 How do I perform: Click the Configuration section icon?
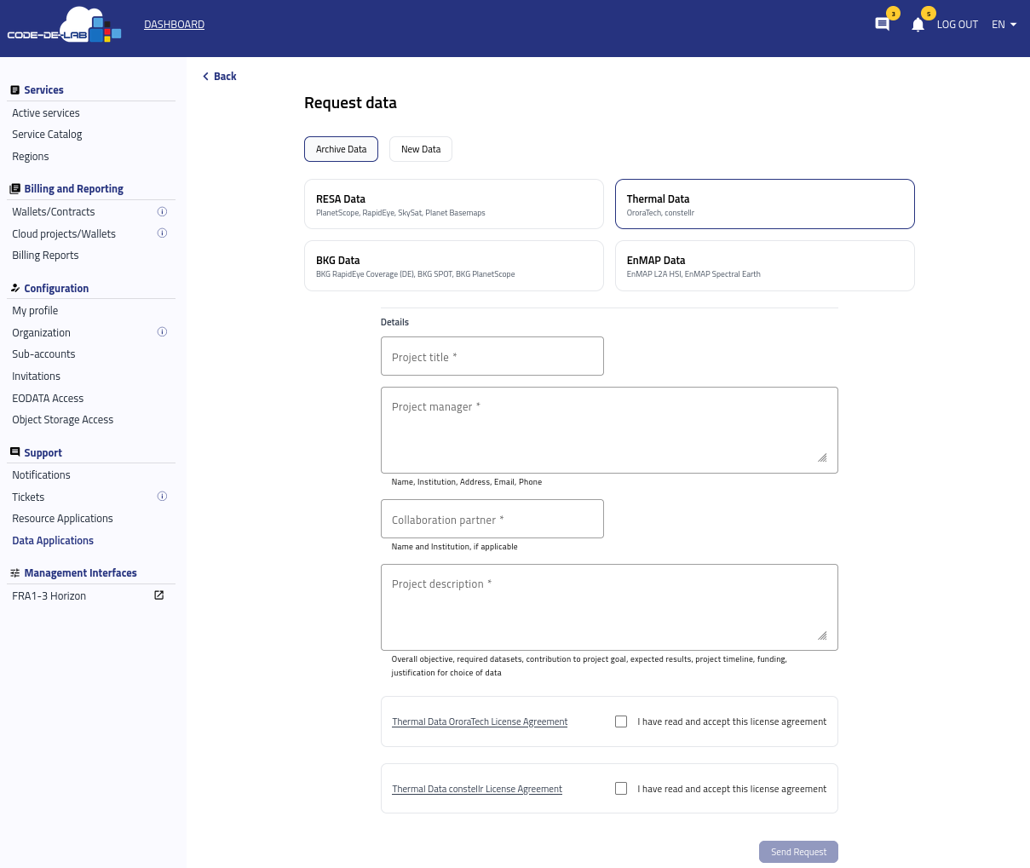click(x=14, y=288)
